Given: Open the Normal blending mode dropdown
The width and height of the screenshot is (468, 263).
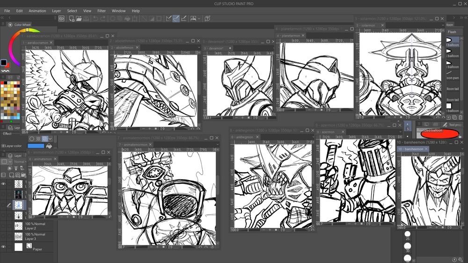Looking at the screenshot, I should pos(19,161).
